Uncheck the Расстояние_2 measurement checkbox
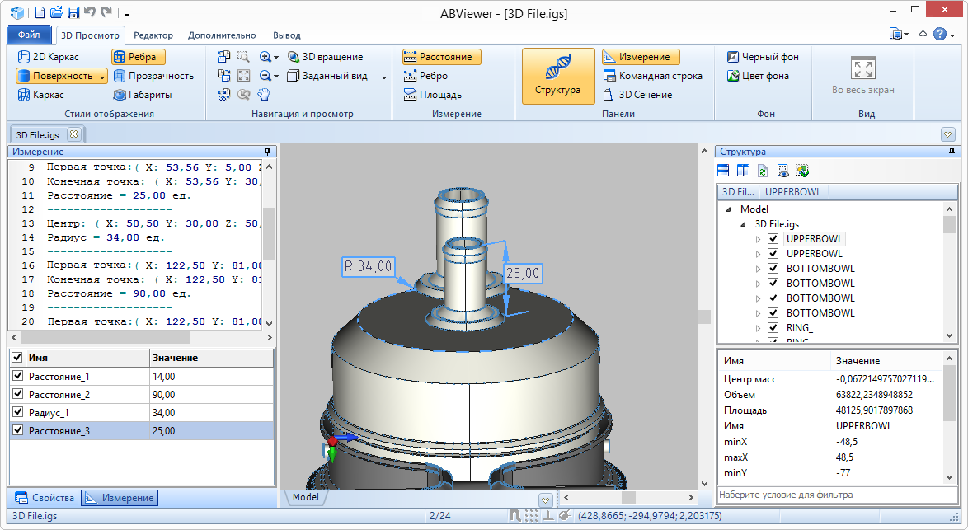This screenshot has height=530, width=968. coord(18,395)
